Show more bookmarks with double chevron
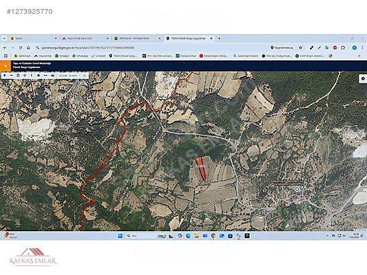The height and width of the screenshot is (275, 367). (x=359, y=56)
